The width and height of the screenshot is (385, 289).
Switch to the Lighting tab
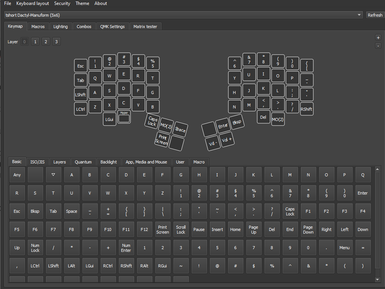60,27
